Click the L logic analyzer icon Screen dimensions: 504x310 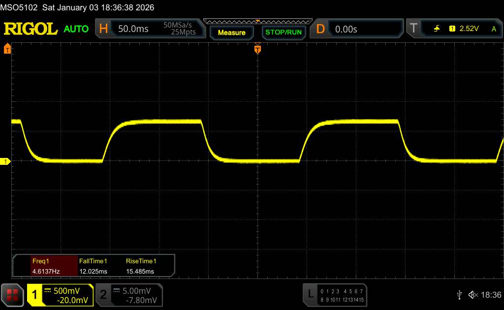pyautogui.click(x=311, y=294)
